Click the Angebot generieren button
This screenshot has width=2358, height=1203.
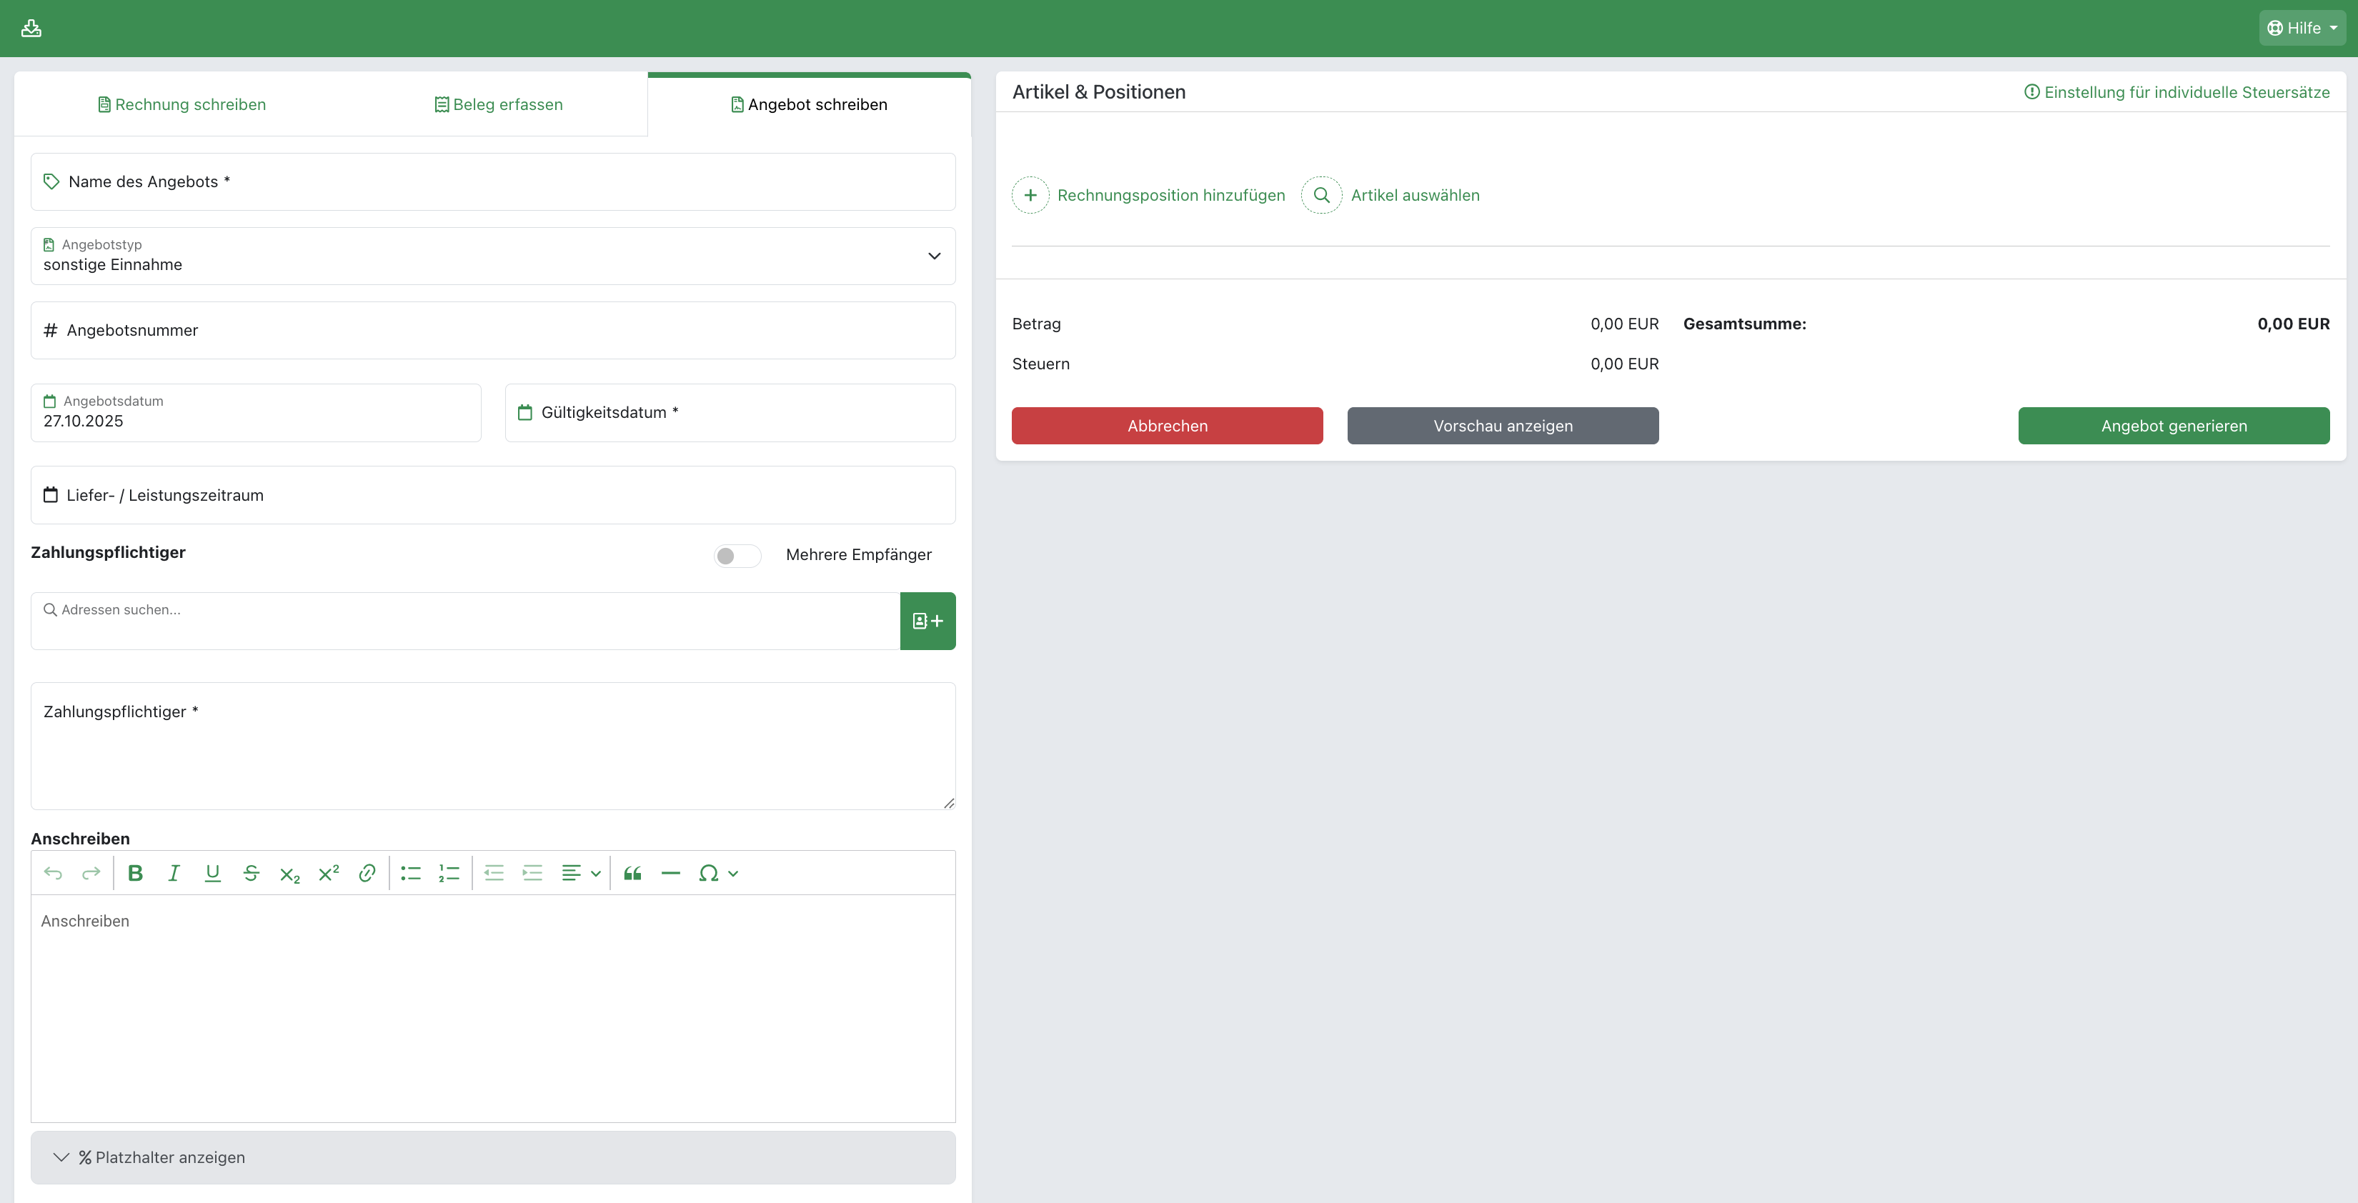2173,425
